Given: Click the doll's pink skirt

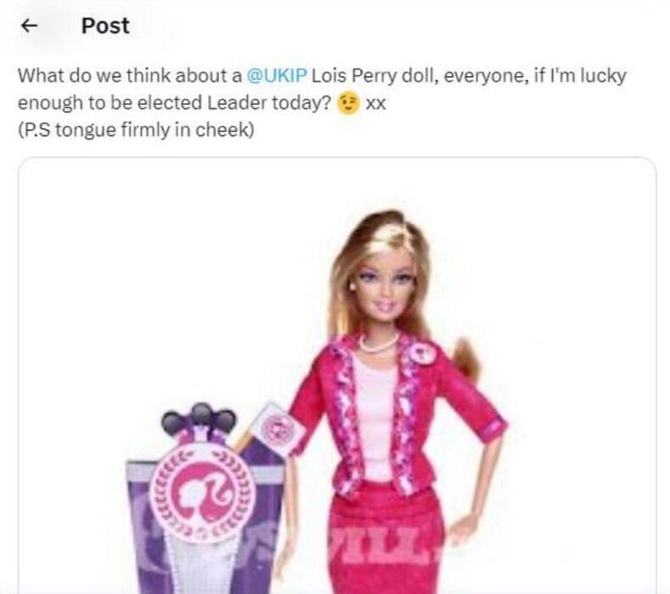Looking at the screenshot, I should pos(387,539).
